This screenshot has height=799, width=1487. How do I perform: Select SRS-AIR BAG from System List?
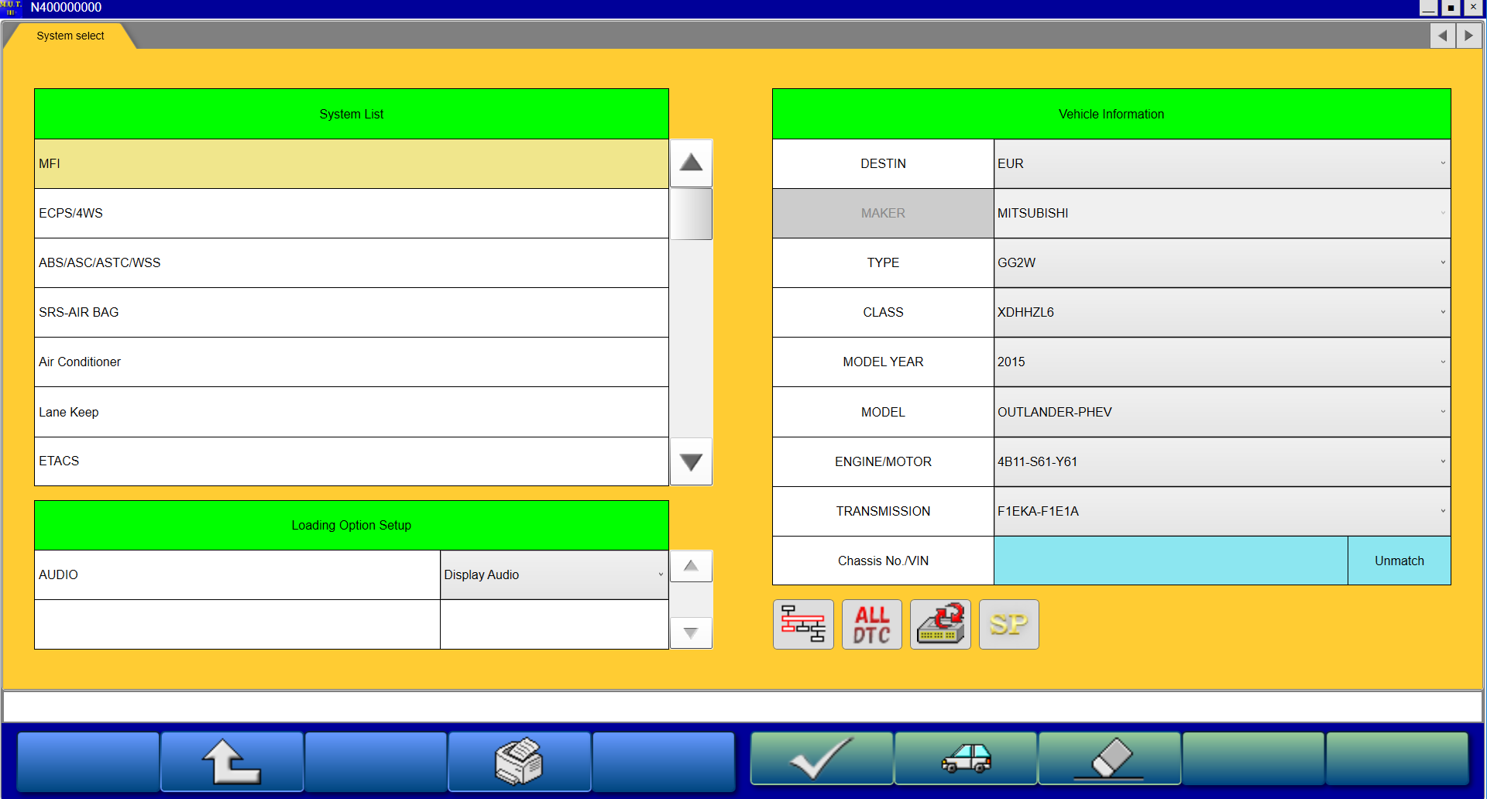[351, 312]
